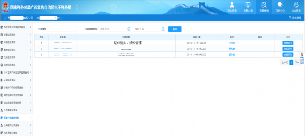Viewport: 305px width, 136px height.
Task: Expand the 违法违章信息查询类 chevron
Action: 30,103
